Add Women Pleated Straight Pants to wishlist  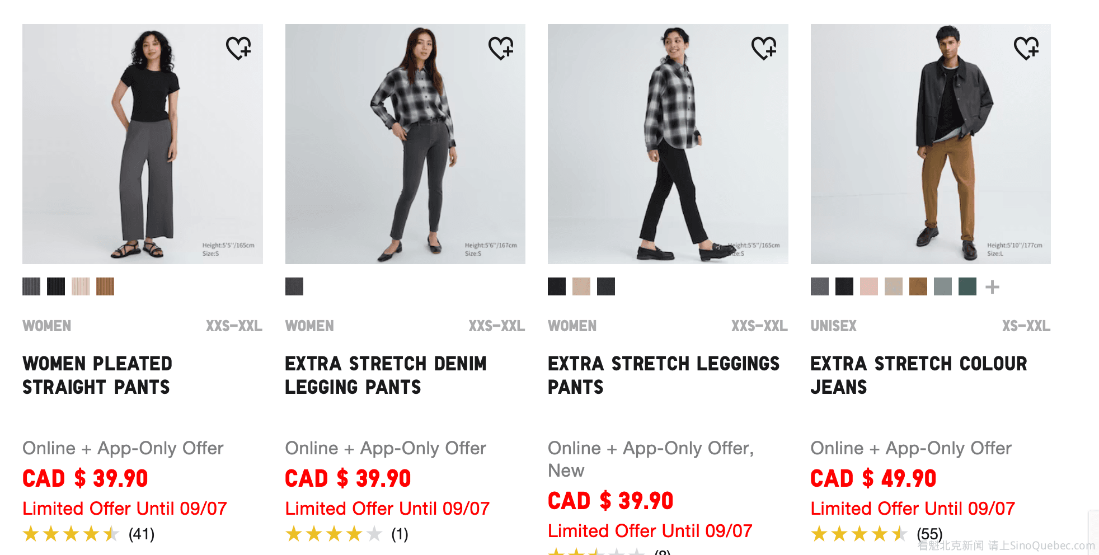pyautogui.click(x=238, y=48)
